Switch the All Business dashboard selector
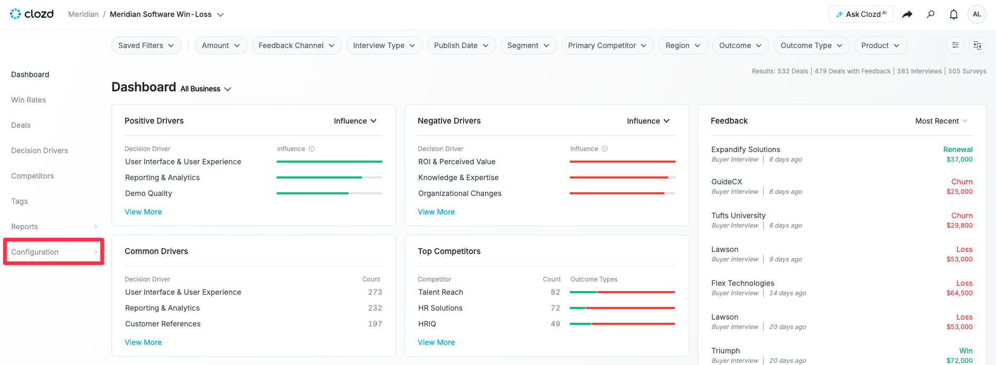Screen dimensions: 996x365 pos(206,89)
